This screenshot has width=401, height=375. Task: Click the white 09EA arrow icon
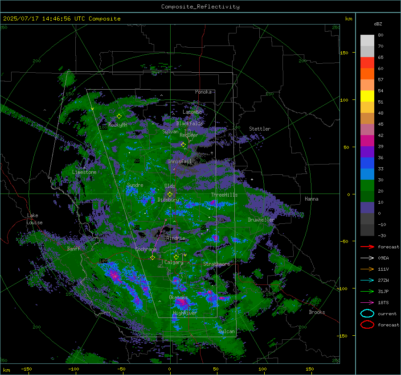[x=367, y=258]
